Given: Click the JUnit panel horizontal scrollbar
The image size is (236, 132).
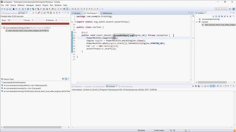Looking at the screenshot, I should click(32, 127).
